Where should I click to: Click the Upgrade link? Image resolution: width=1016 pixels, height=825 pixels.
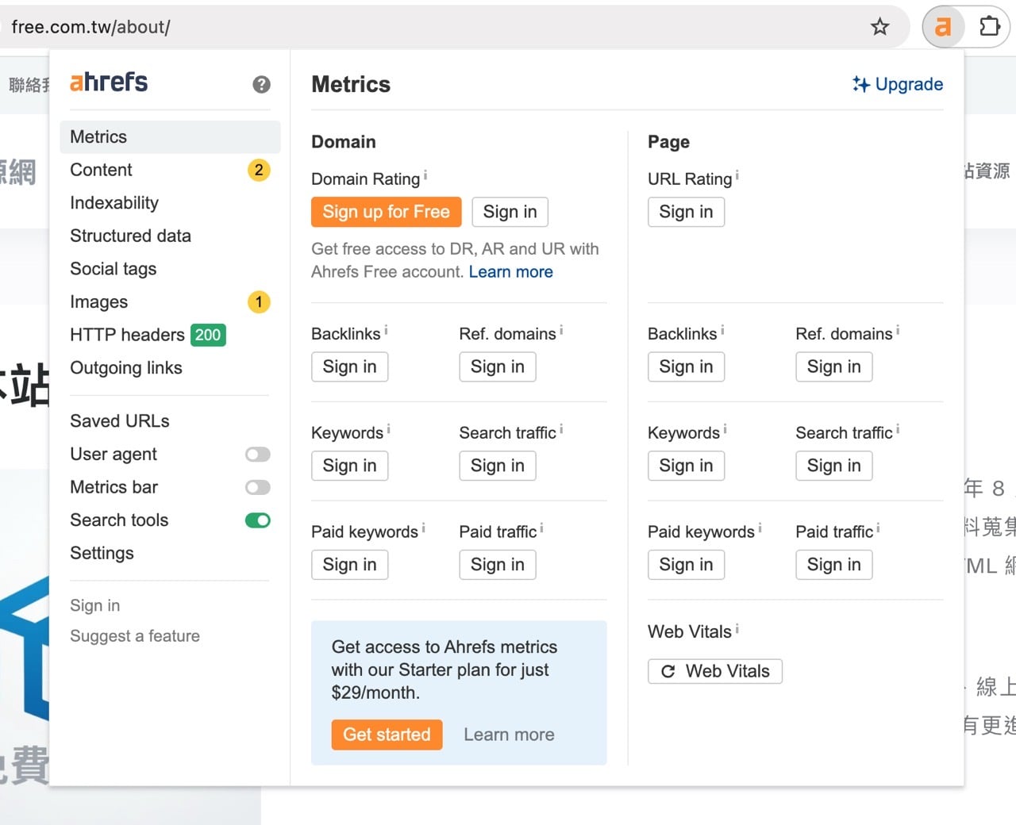pyautogui.click(x=898, y=84)
